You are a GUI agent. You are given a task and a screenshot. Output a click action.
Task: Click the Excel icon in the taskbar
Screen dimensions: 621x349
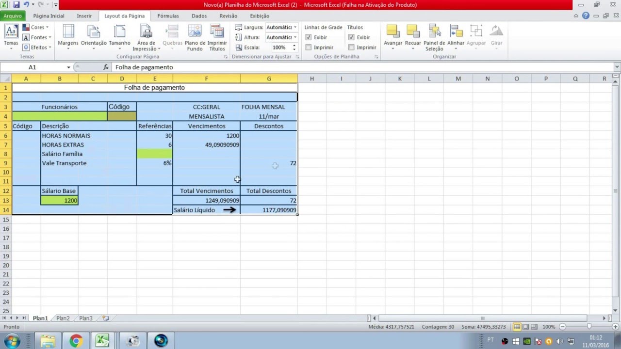click(x=103, y=341)
